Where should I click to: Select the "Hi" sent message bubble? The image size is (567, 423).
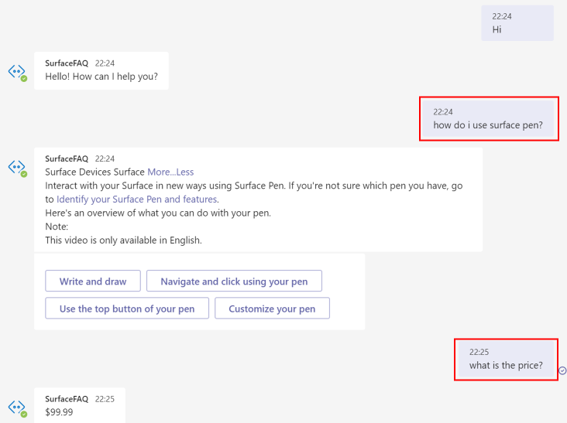pyautogui.click(x=517, y=23)
